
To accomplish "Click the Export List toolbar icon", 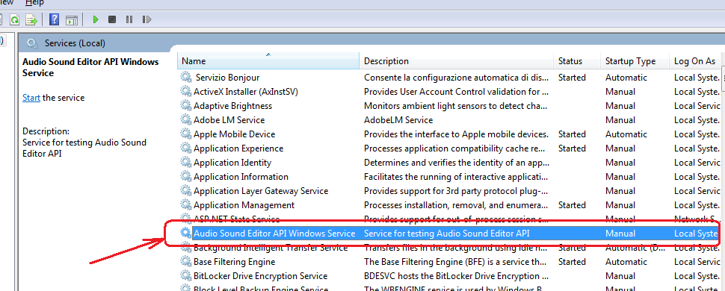I will coord(31,19).
